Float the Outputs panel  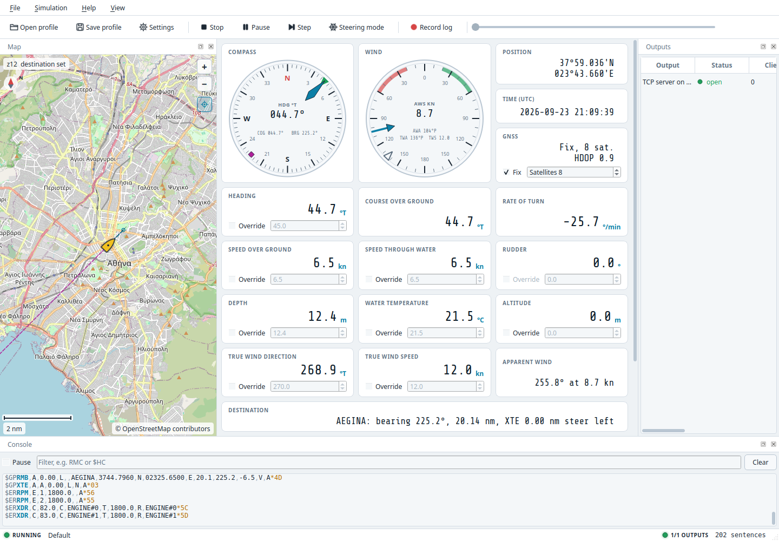coord(763,47)
